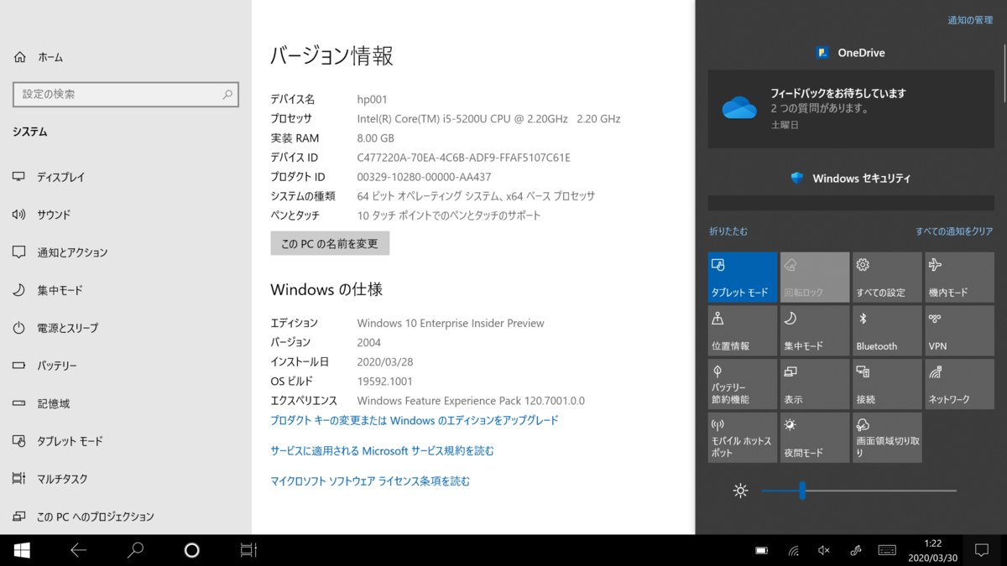The height and width of the screenshot is (566, 1007).
Task: Click device name value hp001
Action: (372, 100)
